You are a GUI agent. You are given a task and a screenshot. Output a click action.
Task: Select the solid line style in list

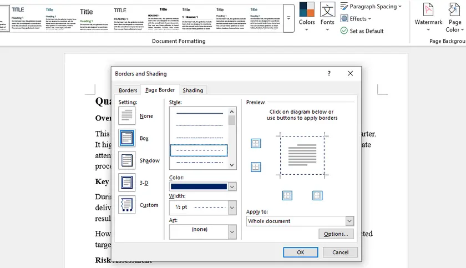click(x=199, y=113)
